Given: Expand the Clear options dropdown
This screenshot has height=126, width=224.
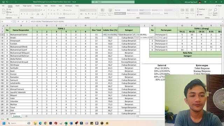Looking at the screenshot, I should (203, 15).
